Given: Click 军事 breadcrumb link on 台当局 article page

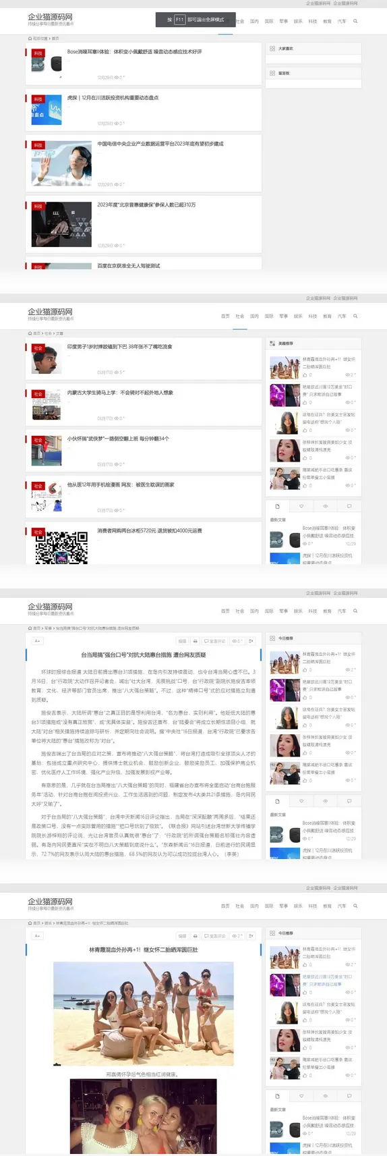Looking at the screenshot, I should click(48, 628).
